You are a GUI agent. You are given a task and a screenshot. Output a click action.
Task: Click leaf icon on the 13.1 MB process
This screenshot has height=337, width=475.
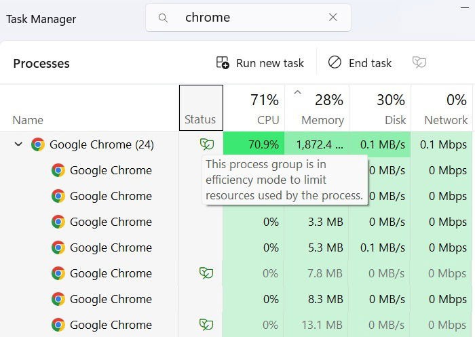click(x=206, y=325)
